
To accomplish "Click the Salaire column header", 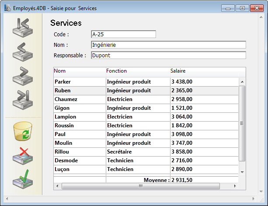I will click(x=203, y=71).
